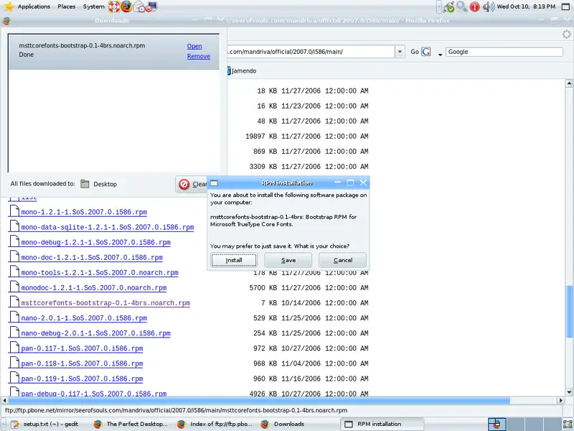Switch to the first workspace in pager

point(497,424)
